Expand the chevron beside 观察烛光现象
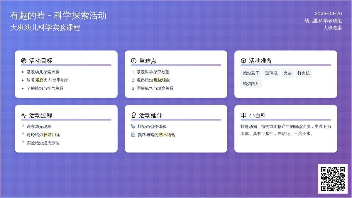The width and height of the screenshot is (352, 198). point(23,126)
